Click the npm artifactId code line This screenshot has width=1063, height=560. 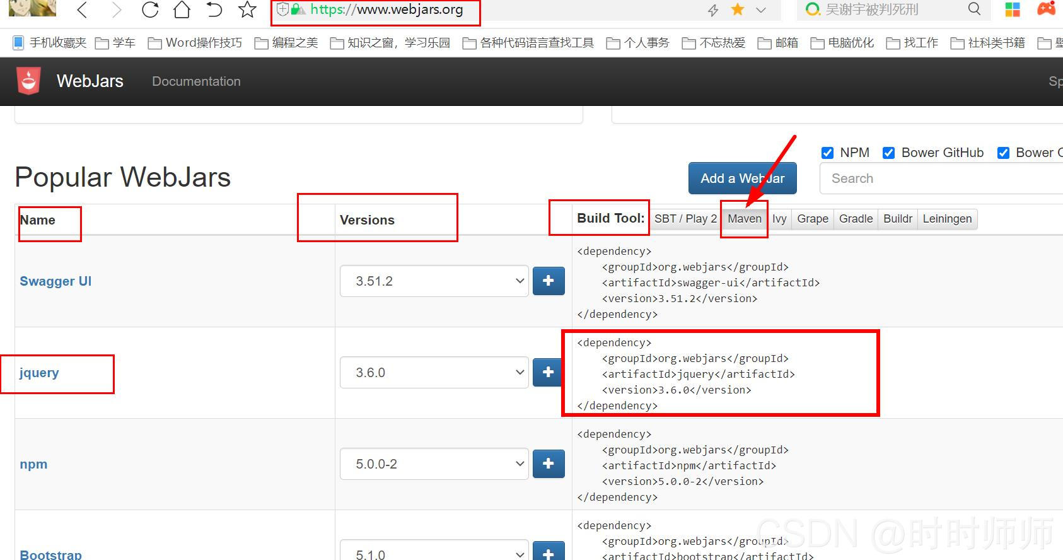(689, 465)
